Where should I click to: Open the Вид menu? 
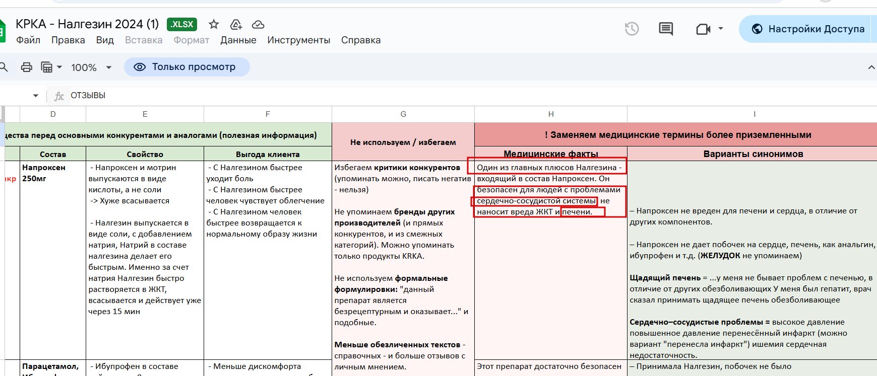[x=105, y=40]
